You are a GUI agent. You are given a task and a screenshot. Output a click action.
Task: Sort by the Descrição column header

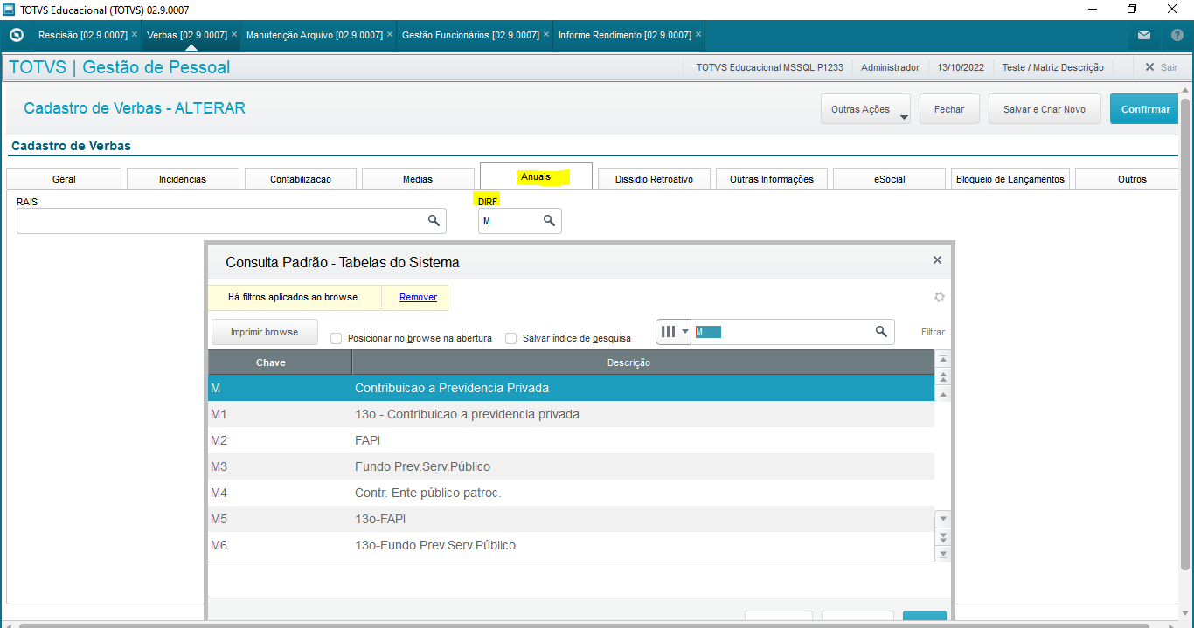click(642, 362)
